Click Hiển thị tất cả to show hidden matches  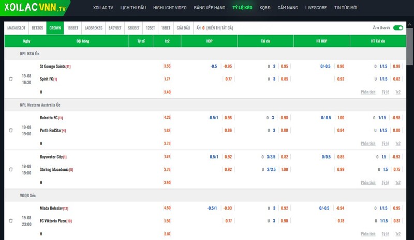219,28
